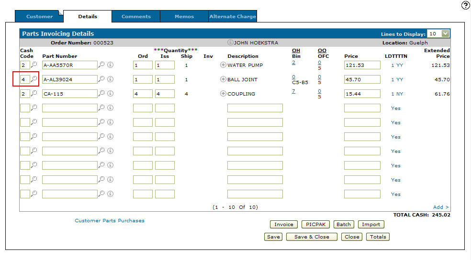
Task: Open the help question mark icon
Action: (466, 5)
